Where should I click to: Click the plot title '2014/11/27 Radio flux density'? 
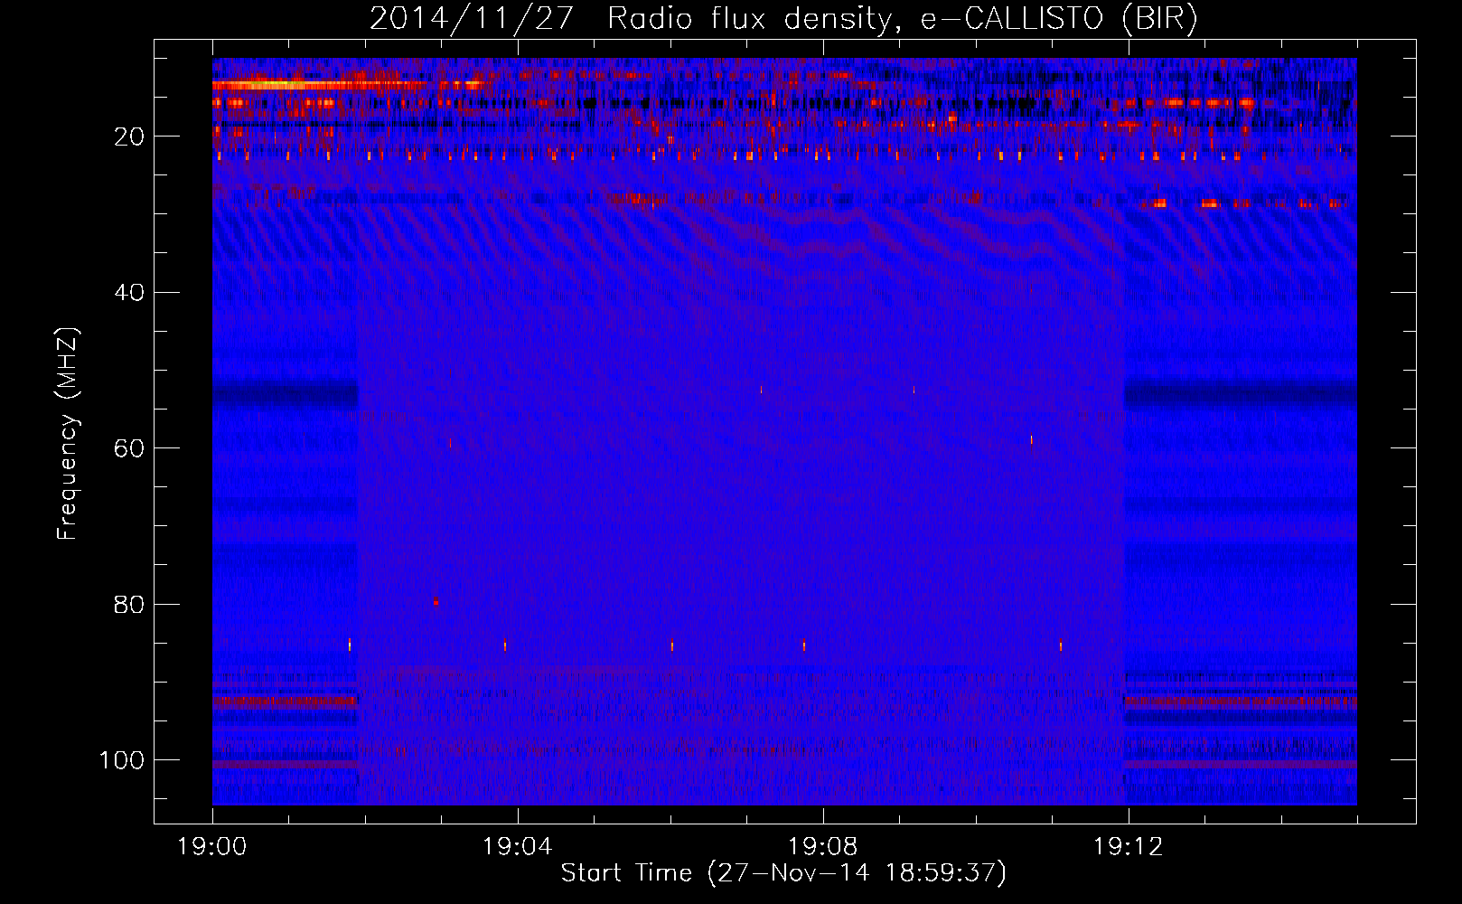click(783, 19)
